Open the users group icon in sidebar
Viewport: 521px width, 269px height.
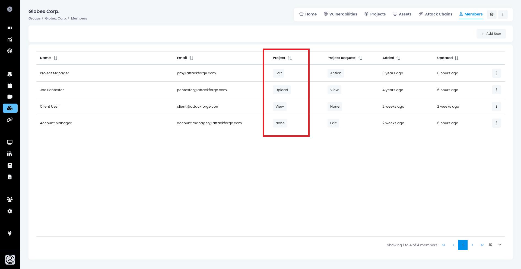click(10, 199)
